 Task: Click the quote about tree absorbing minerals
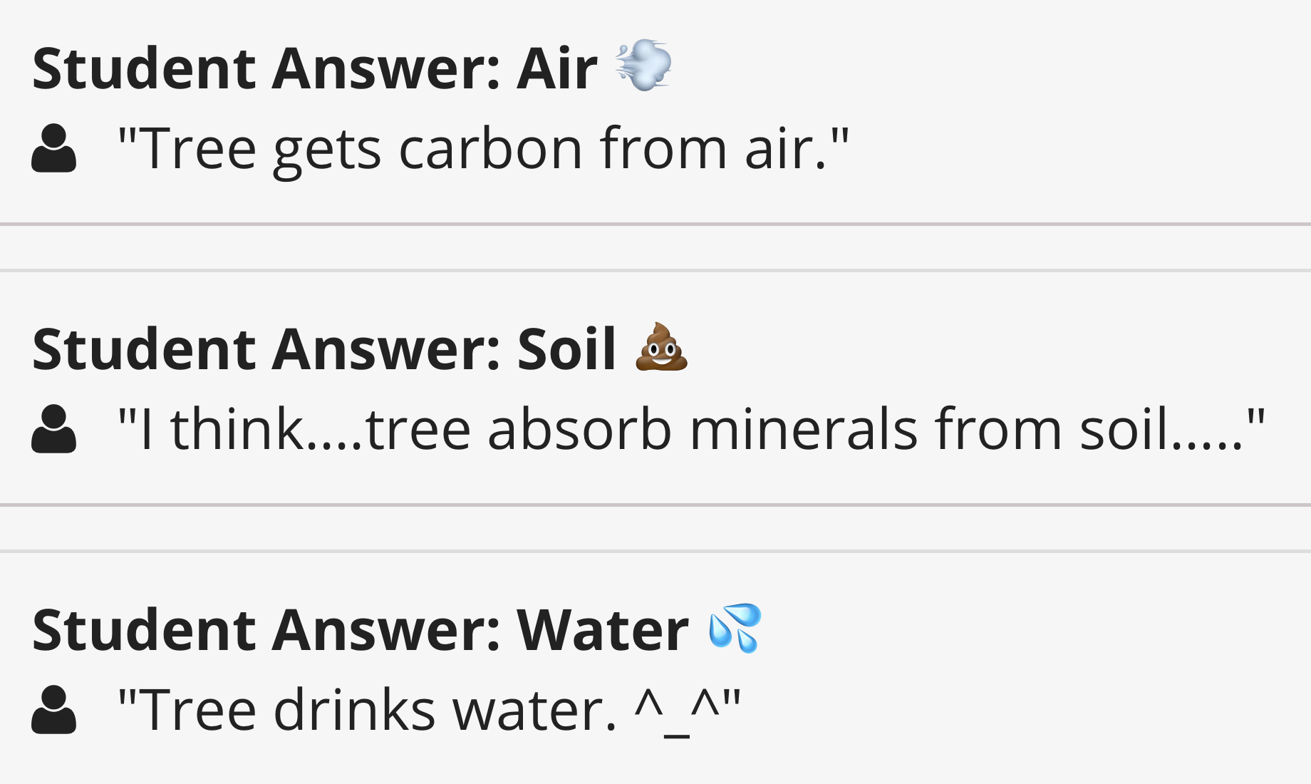point(691,430)
